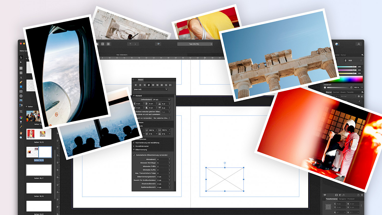
Task: Select the blue Rectangle shape tool
Action: point(21,87)
